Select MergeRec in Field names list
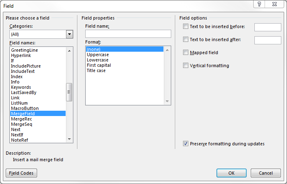The height and width of the screenshot is (184, 287). (22, 119)
